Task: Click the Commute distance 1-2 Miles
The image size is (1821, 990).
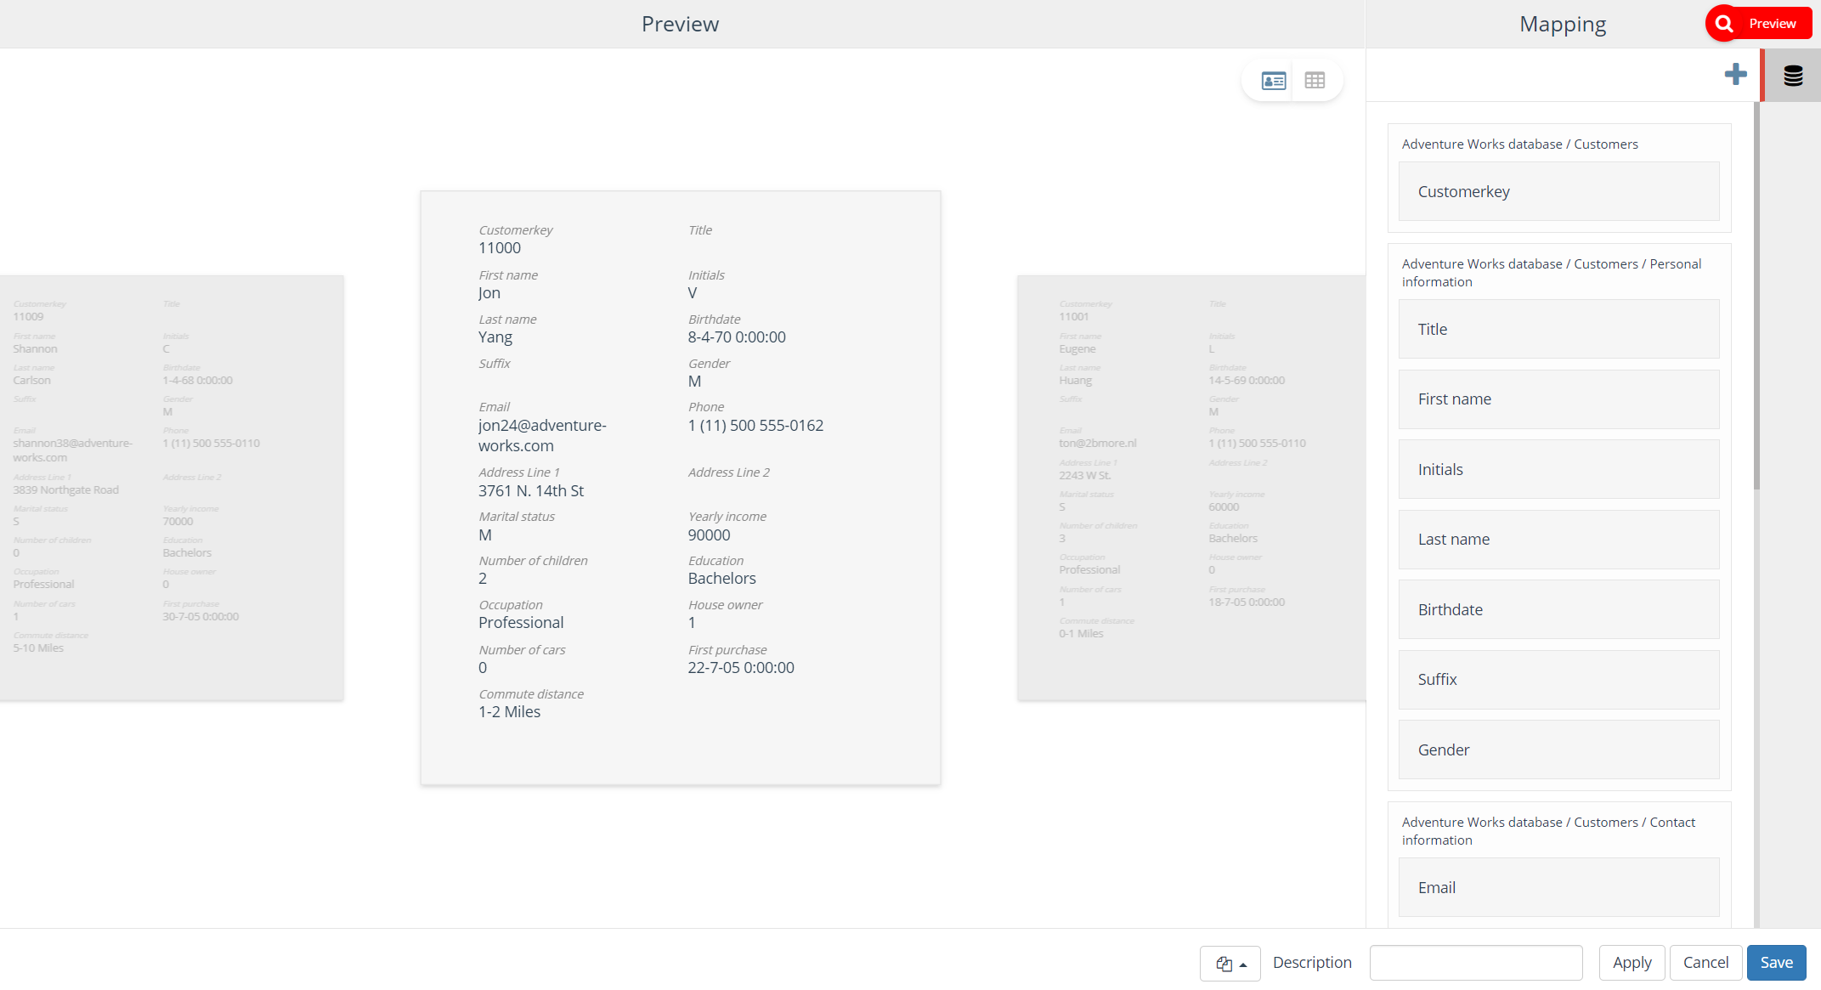Action: 509,712
